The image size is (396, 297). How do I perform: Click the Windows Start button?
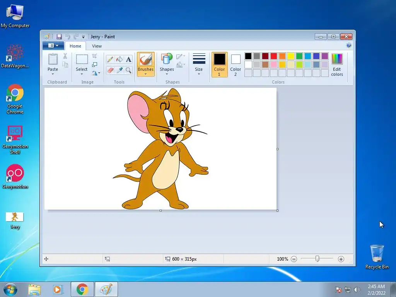[x=10, y=289]
